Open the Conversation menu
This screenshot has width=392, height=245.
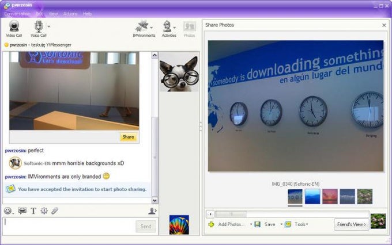click(x=17, y=14)
